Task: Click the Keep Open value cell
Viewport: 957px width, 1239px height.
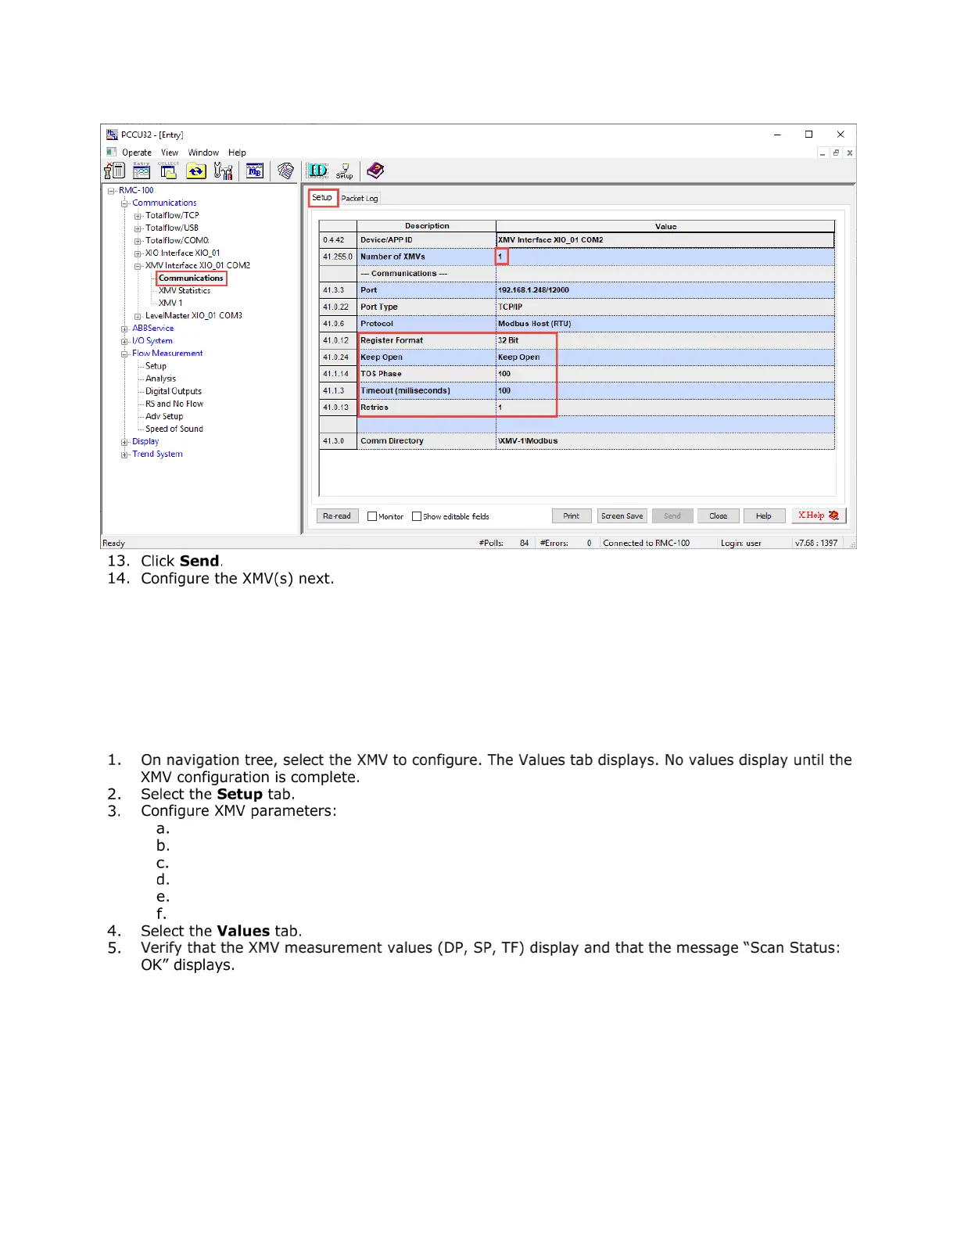Action: click(665, 357)
